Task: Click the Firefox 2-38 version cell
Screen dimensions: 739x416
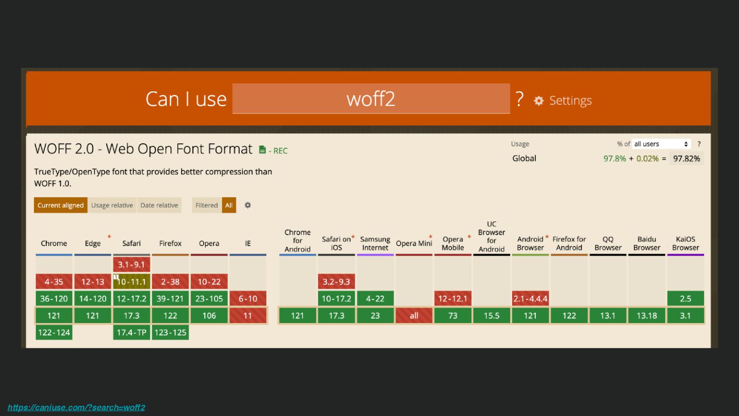Action: point(170,281)
